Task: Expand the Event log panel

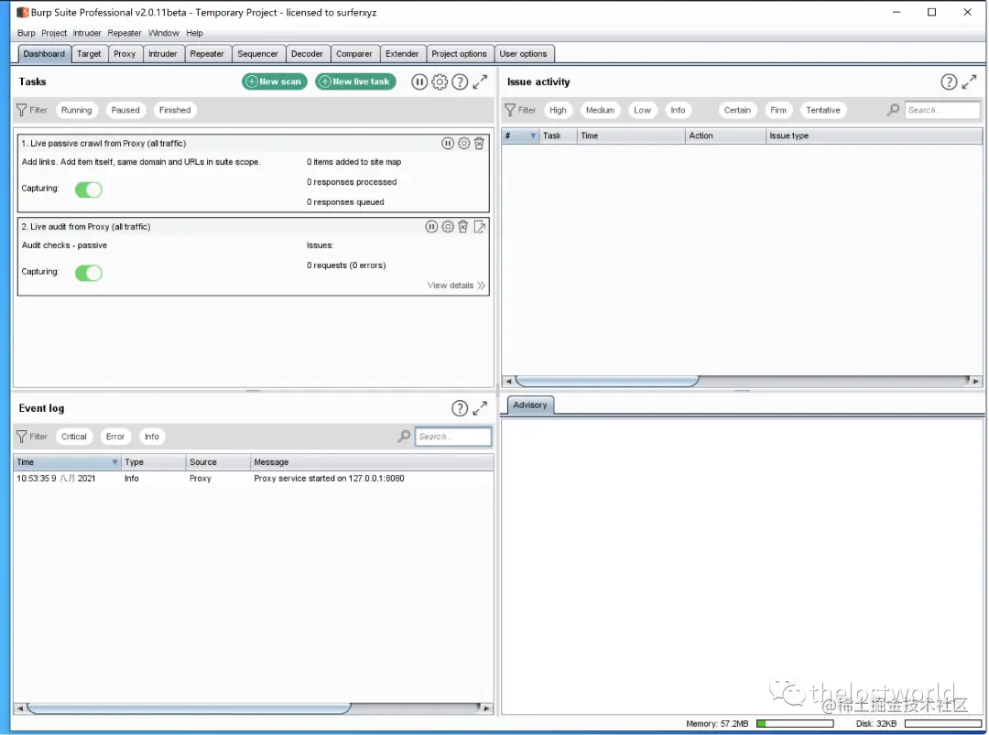Action: pyautogui.click(x=480, y=408)
